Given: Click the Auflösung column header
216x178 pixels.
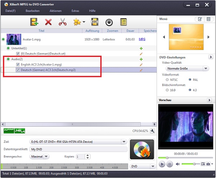Looking at the screenshot, I should point(92,31).
